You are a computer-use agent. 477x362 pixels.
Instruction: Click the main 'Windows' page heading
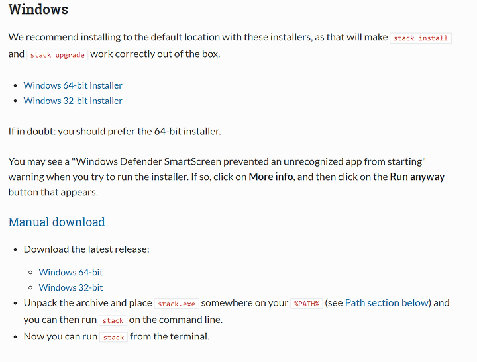[38, 9]
